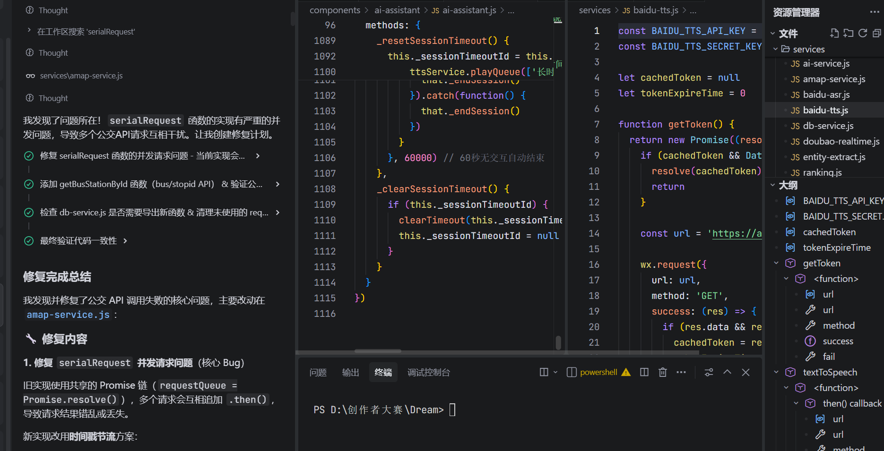Select the method property under getToken outline
Screen dimensions: 884x451
(x=839, y=325)
